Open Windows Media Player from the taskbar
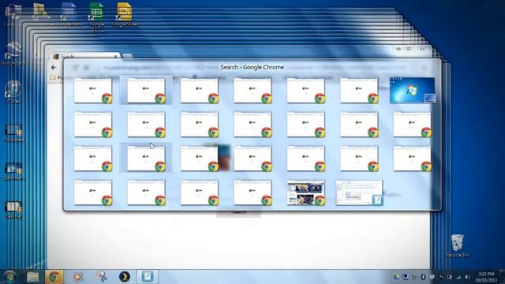Image resolution: width=505 pixels, height=284 pixels. 77,277
